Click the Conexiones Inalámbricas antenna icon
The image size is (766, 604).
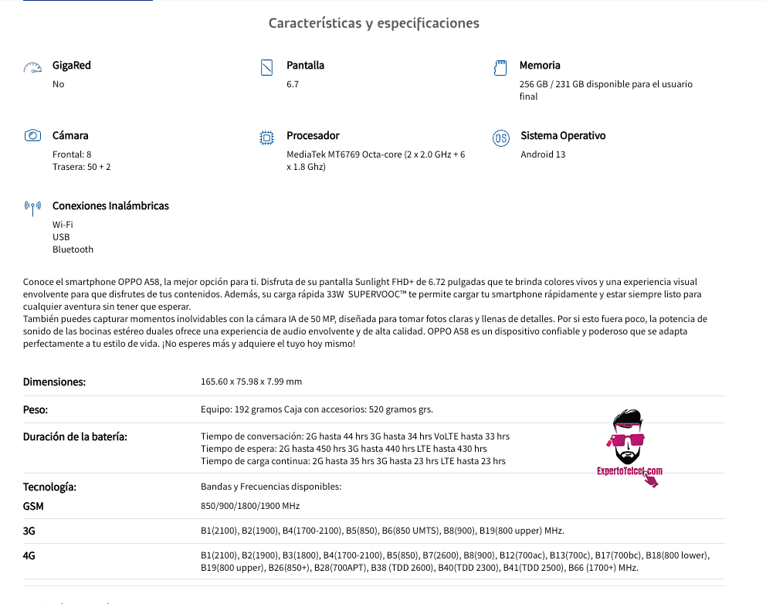coord(32,209)
